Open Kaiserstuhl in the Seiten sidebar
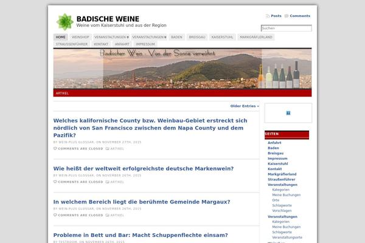 [278, 163]
